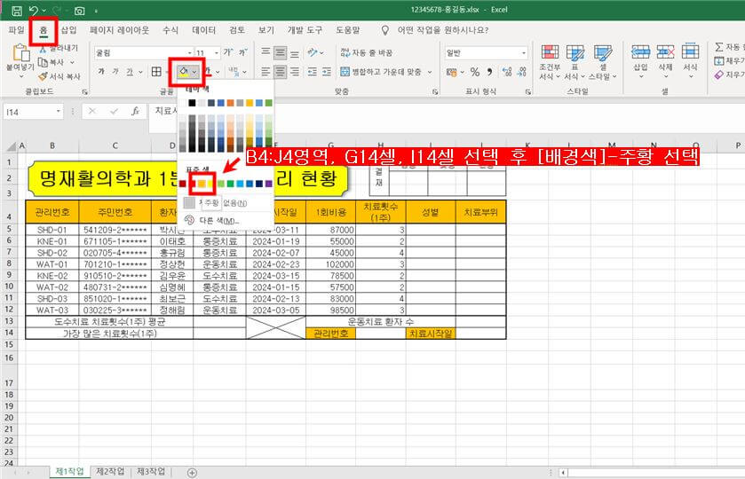The height and width of the screenshot is (479, 745).
Task: Open 표 서식 table format gallery
Action: pyautogui.click(x=575, y=62)
